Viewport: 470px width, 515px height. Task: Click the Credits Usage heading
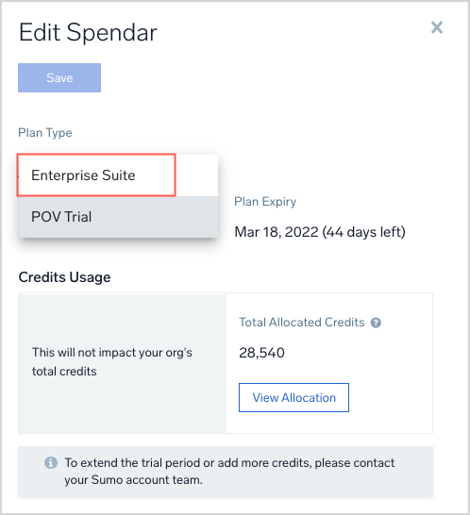(64, 277)
